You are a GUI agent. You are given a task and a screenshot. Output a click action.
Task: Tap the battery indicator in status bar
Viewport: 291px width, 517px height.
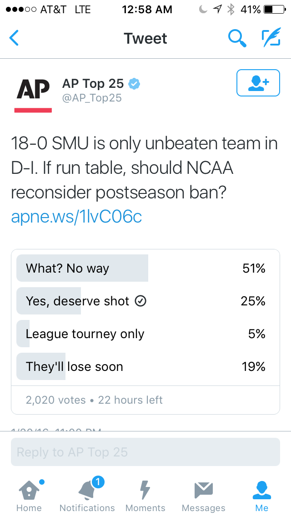275,10
